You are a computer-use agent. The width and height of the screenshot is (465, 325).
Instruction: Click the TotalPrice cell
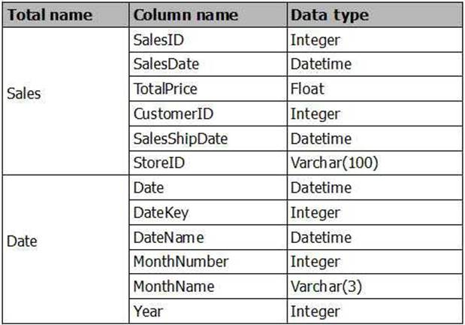165,89
